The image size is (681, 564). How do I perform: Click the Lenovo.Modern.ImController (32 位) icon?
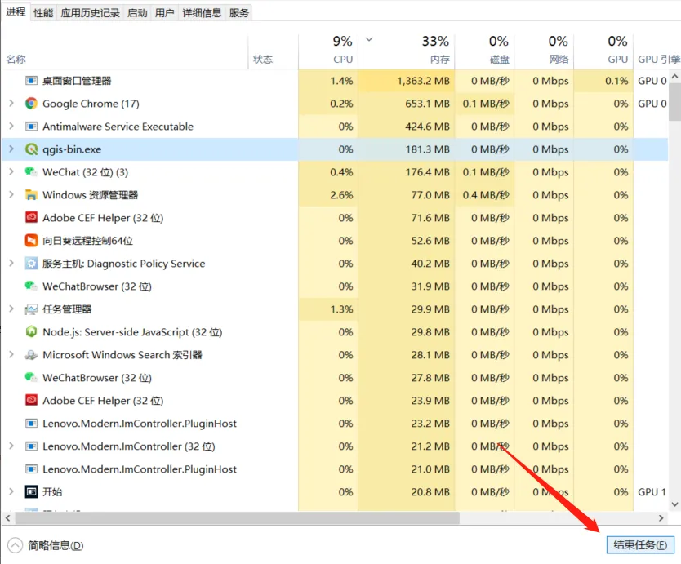pos(31,446)
